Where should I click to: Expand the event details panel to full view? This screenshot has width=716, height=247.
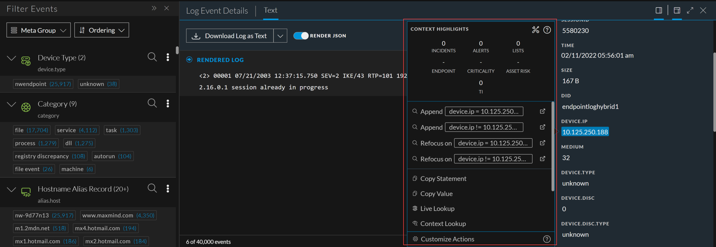690,11
